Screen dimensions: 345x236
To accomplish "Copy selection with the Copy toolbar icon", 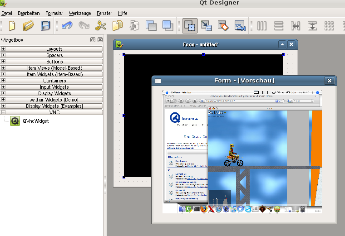I will [x=118, y=26].
